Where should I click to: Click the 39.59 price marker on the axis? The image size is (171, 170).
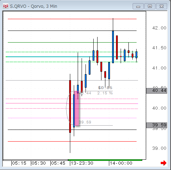(156, 125)
